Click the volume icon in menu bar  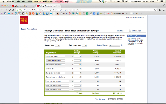pos(127,1)
